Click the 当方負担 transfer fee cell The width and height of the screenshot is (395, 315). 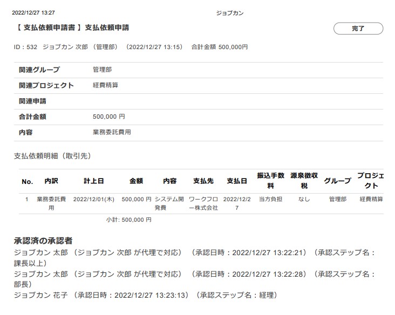tap(270, 200)
